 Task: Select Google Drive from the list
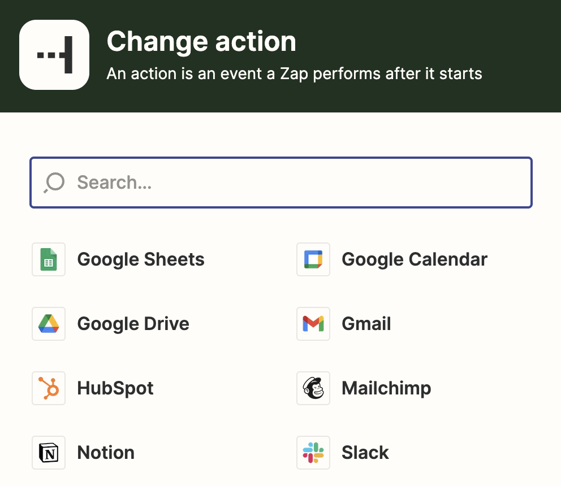(134, 323)
